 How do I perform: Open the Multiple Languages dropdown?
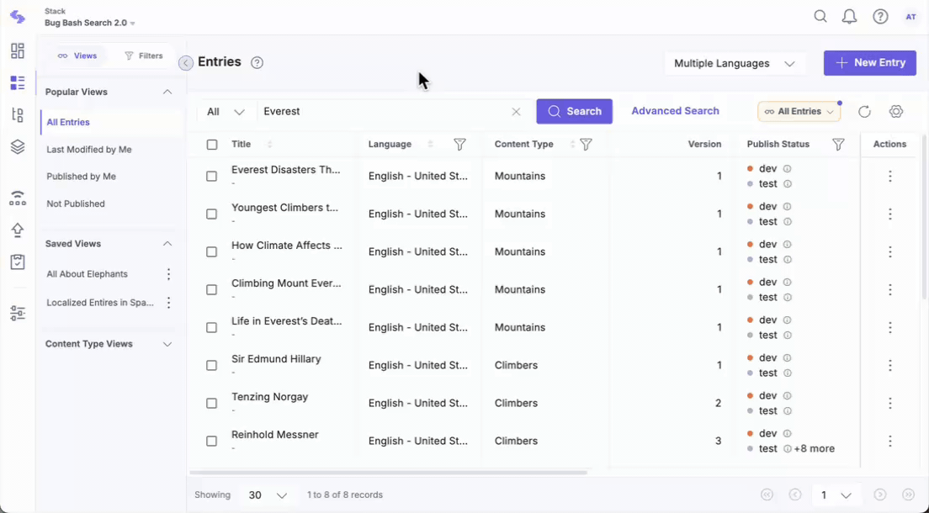(735, 63)
